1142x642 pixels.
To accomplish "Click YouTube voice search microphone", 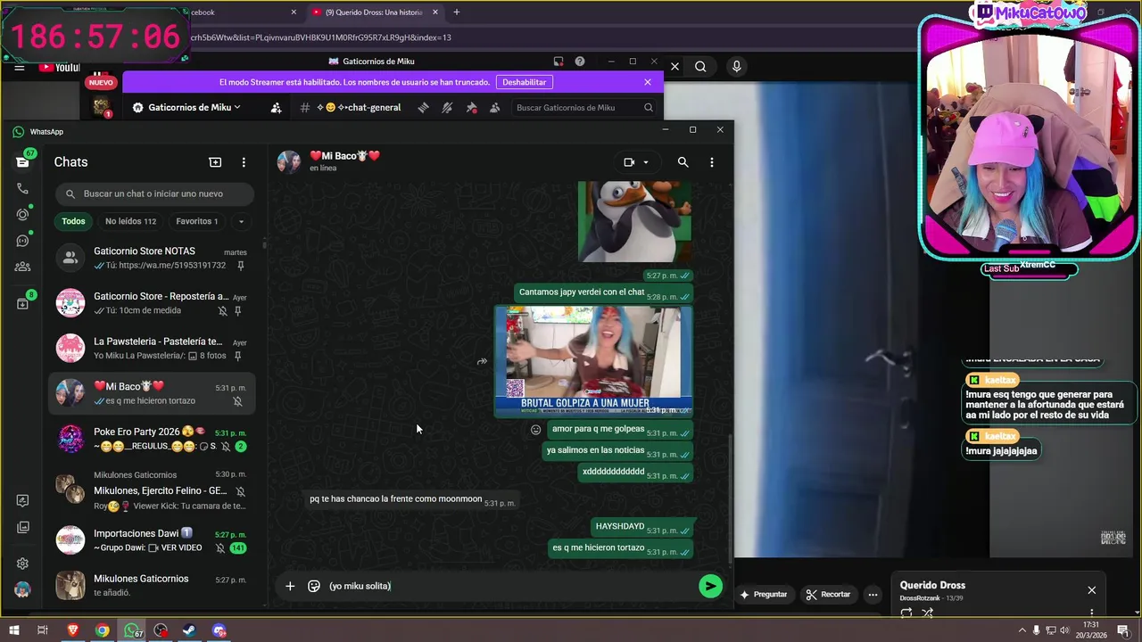I will pyautogui.click(x=736, y=66).
